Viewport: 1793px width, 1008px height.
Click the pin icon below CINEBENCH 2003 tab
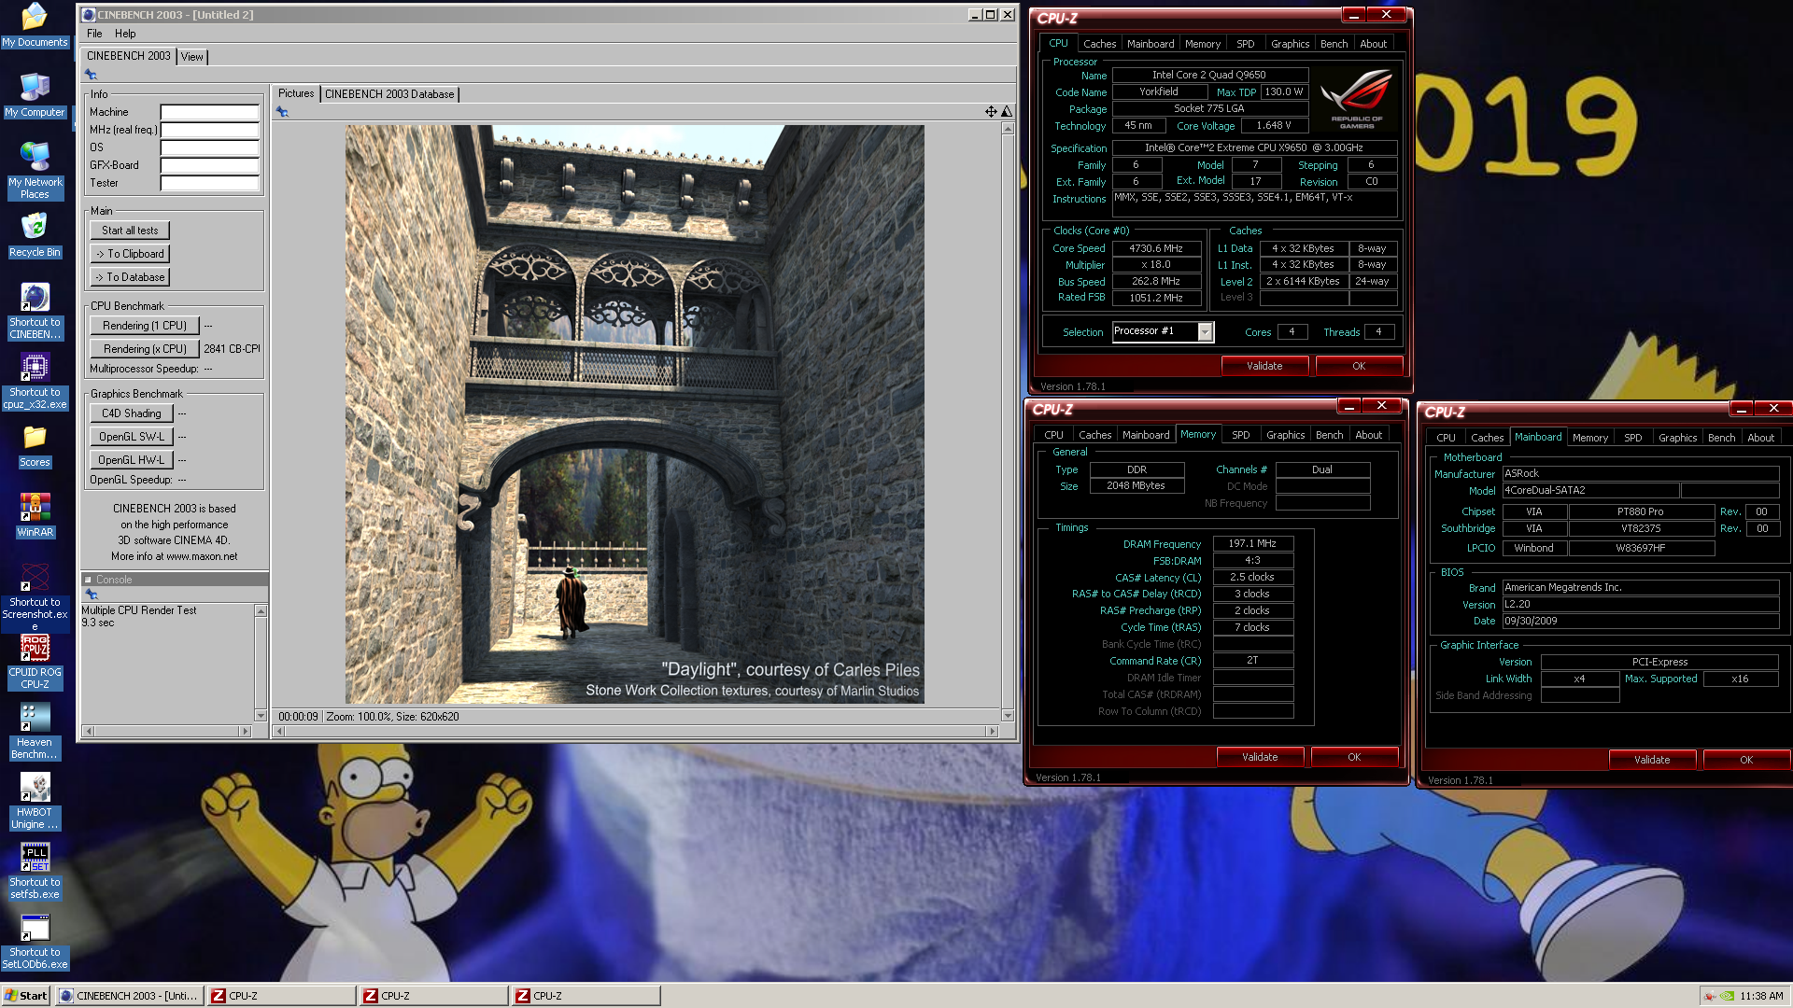click(x=91, y=75)
